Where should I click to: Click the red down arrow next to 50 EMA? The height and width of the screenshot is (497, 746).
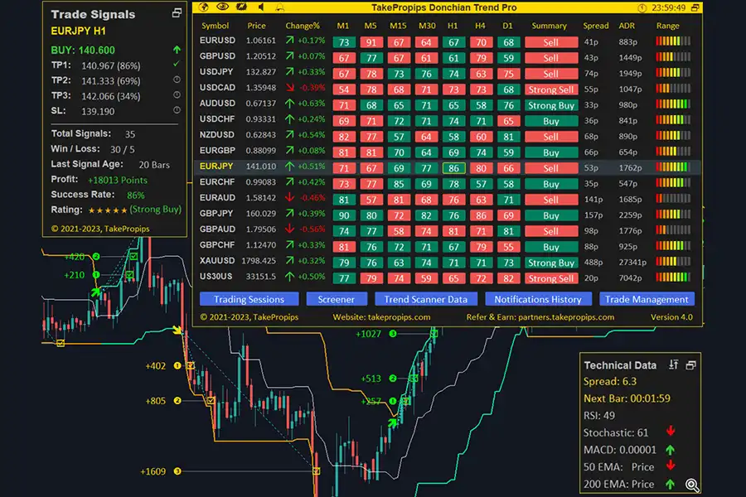pyautogui.click(x=671, y=466)
